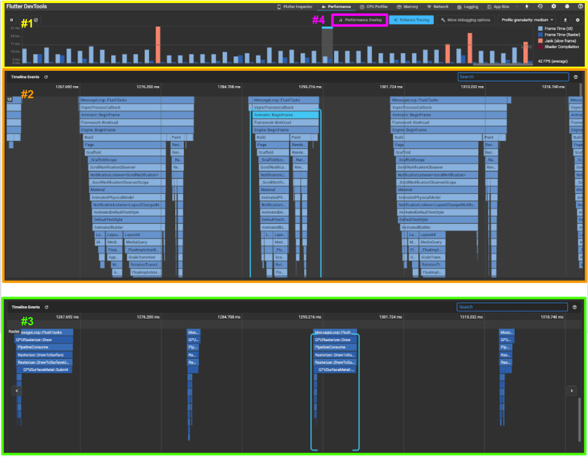Click the frame chart horizontal scrollbar
The image size is (588, 457).
503,65
